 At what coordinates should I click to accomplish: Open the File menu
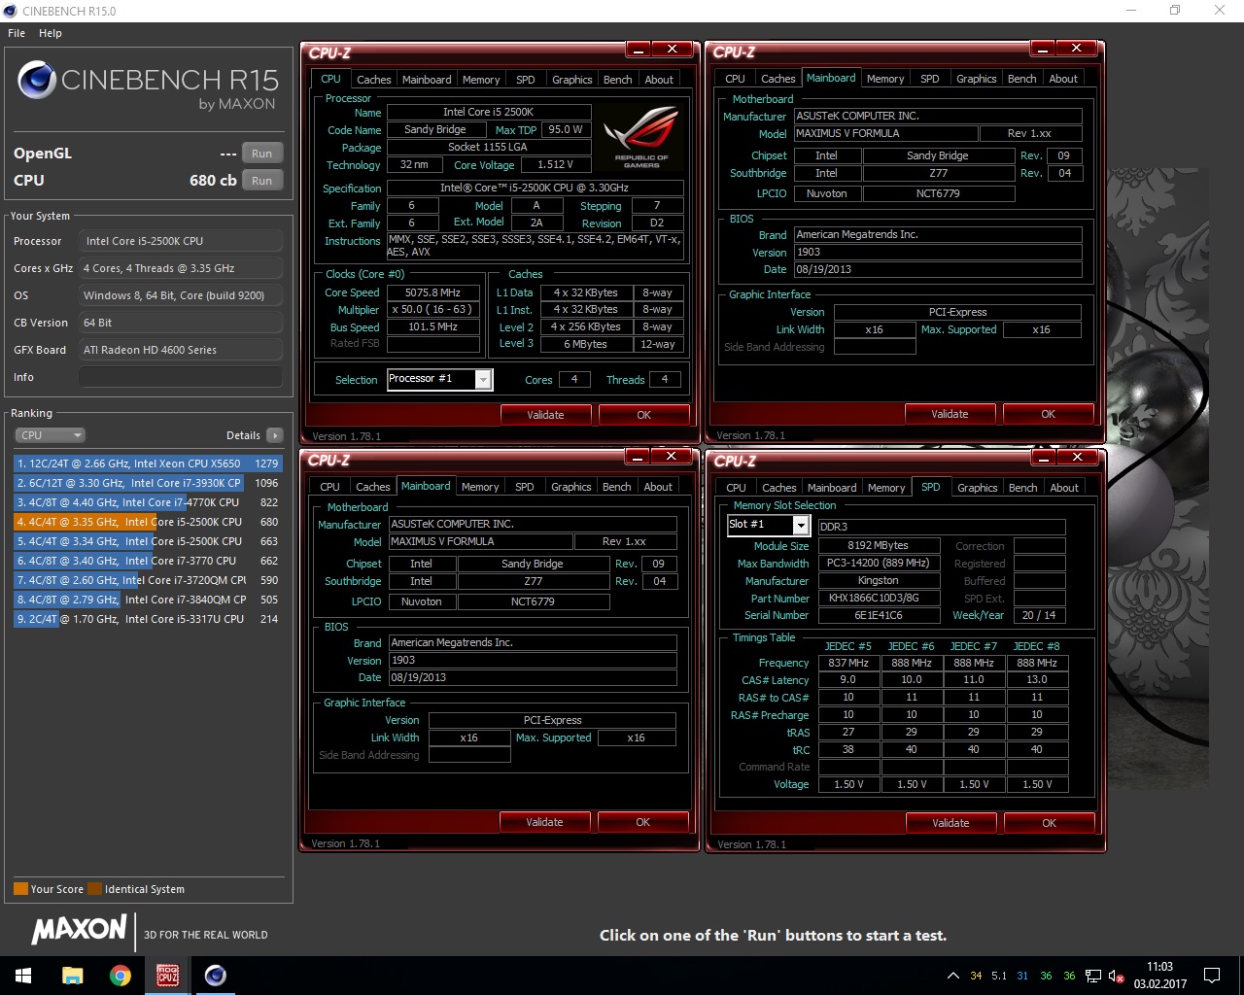click(17, 33)
